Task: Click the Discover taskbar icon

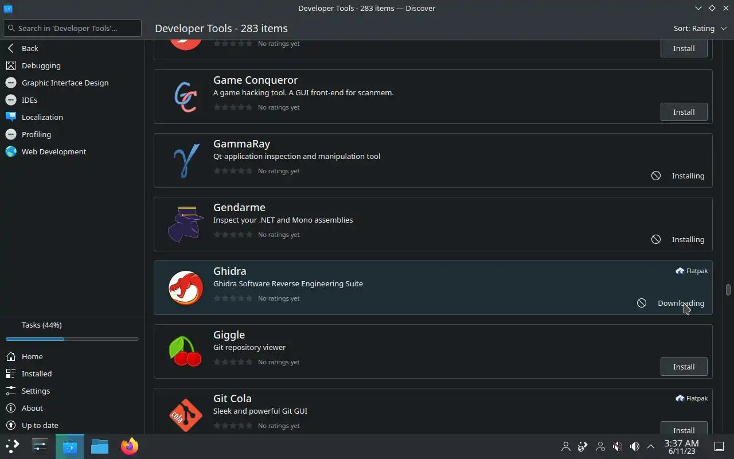Action: click(70, 446)
